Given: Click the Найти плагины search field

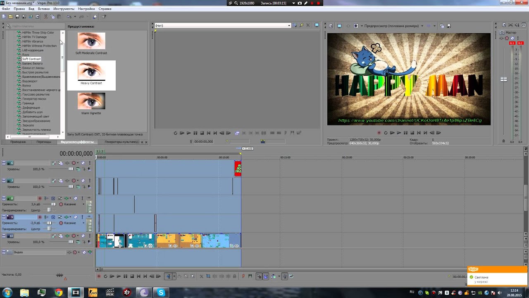Looking at the screenshot, I should (34, 26).
